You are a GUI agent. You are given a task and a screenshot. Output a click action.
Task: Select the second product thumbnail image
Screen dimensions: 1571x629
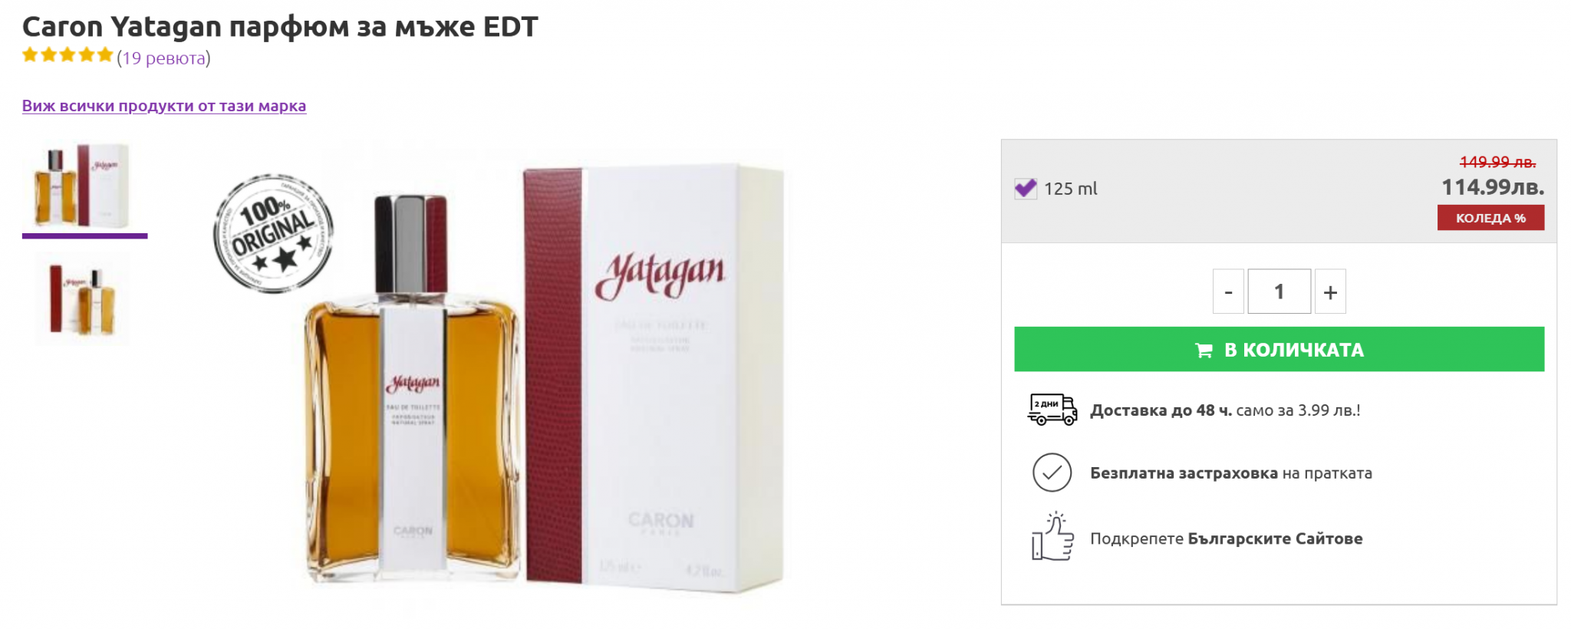[83, 299]
